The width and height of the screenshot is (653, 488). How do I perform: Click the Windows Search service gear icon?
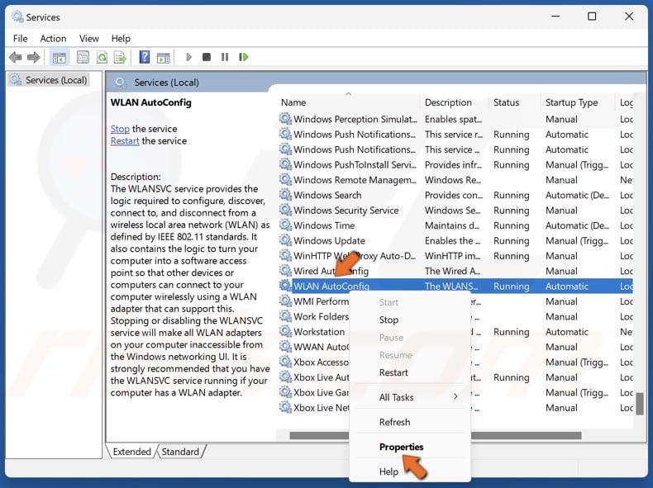[x=285, y=195]
